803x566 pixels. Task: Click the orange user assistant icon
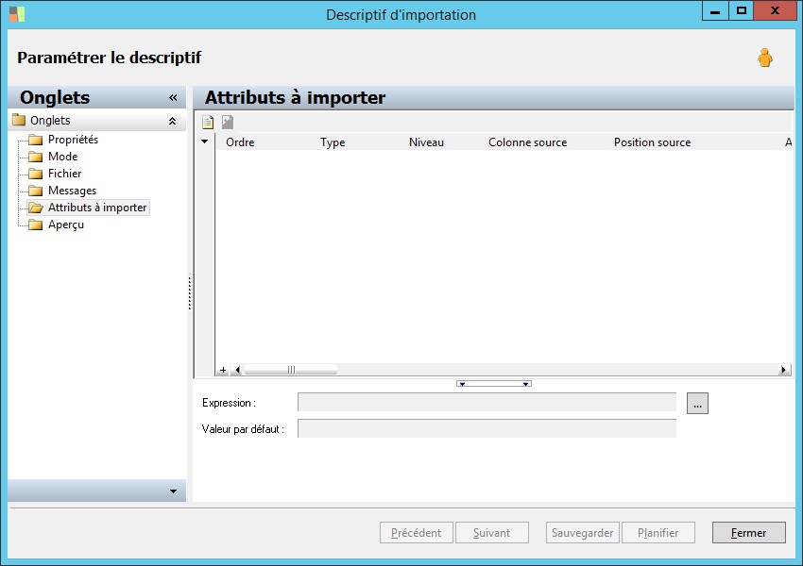tap(765, 58)
